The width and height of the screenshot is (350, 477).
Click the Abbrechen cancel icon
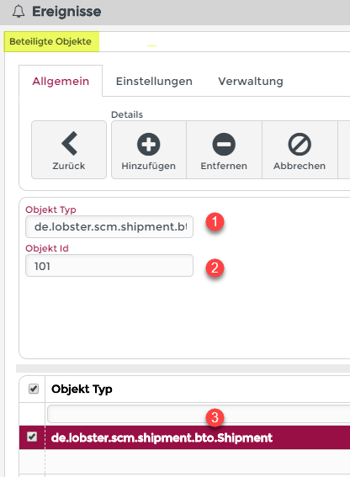(x=300, y=144)
